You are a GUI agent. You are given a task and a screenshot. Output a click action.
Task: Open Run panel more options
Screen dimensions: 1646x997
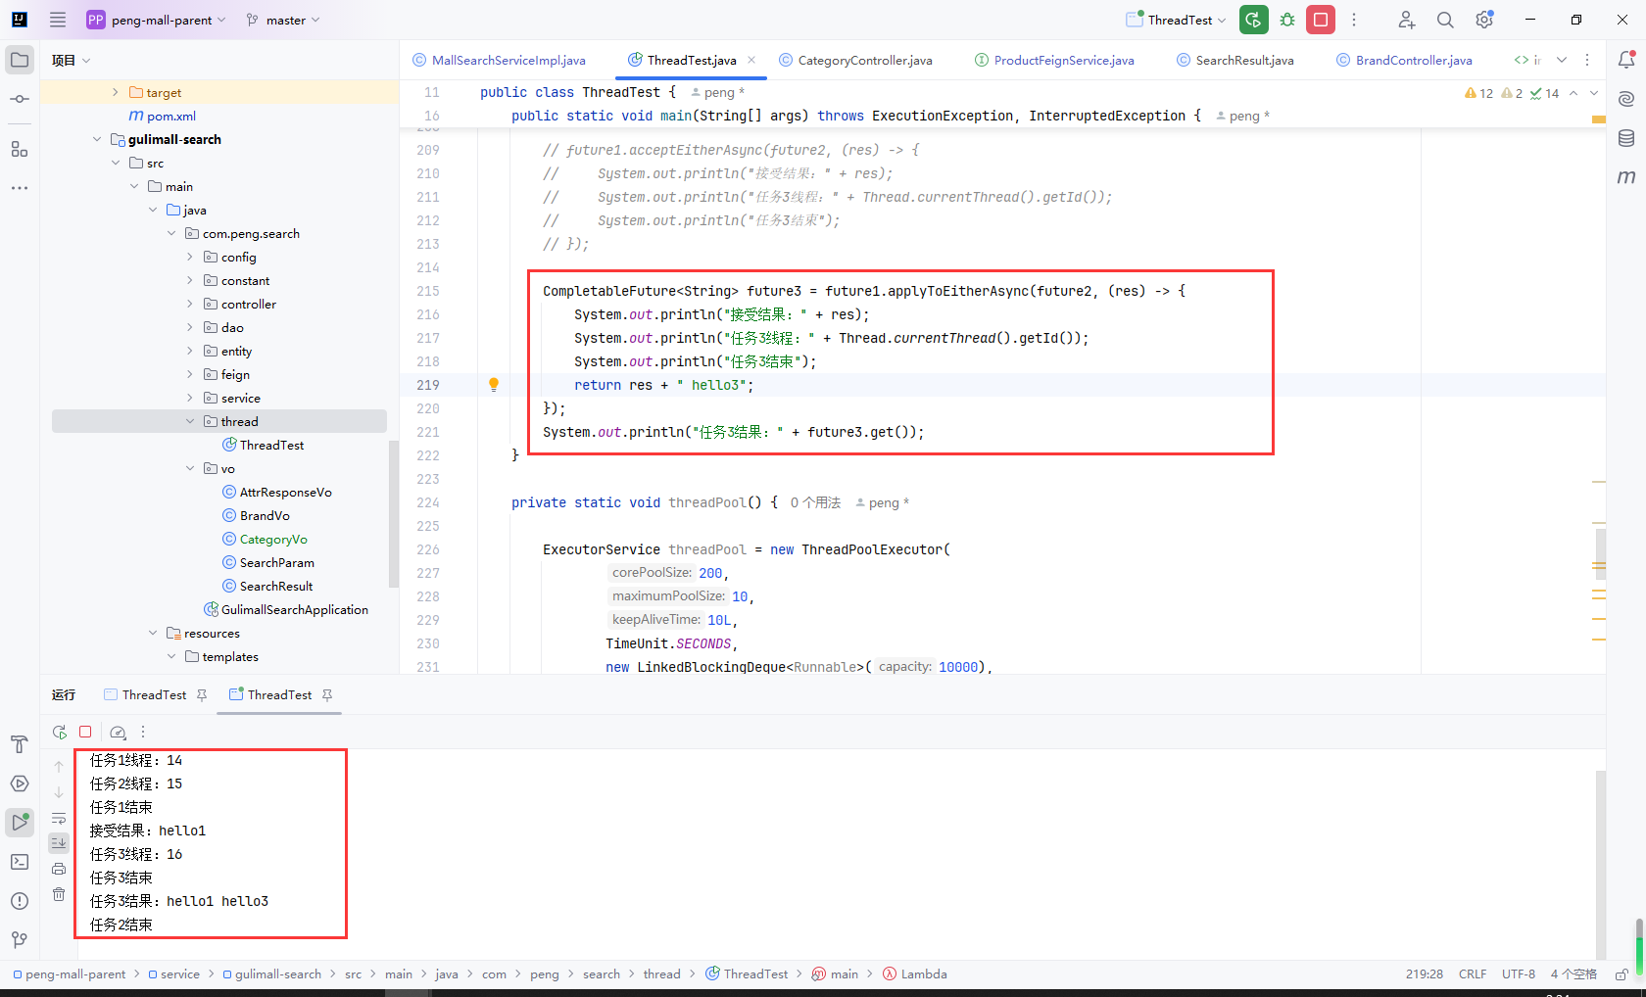(x=143, y=732)
